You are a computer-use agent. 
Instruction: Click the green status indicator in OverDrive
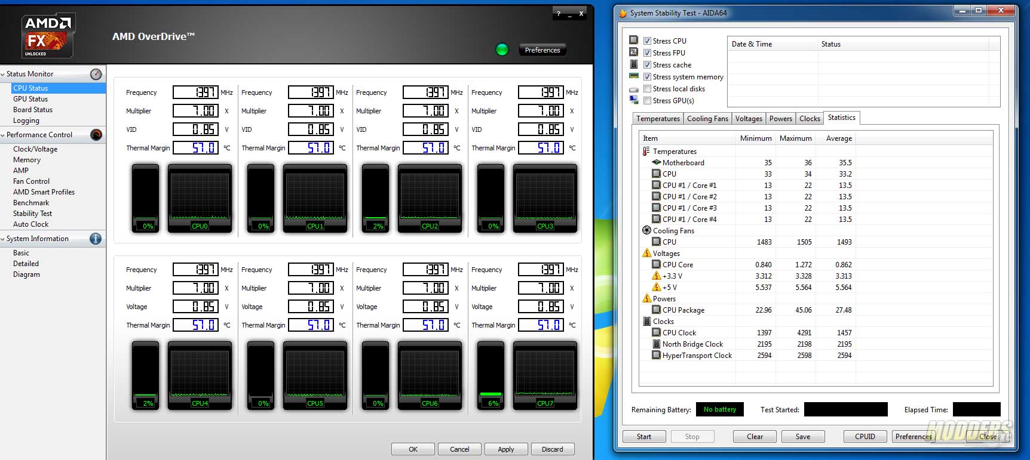coord(502,50)
